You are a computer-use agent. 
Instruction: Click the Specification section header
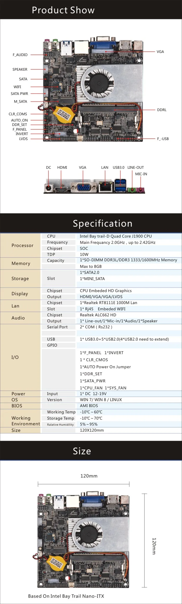(x=102, y=224)
